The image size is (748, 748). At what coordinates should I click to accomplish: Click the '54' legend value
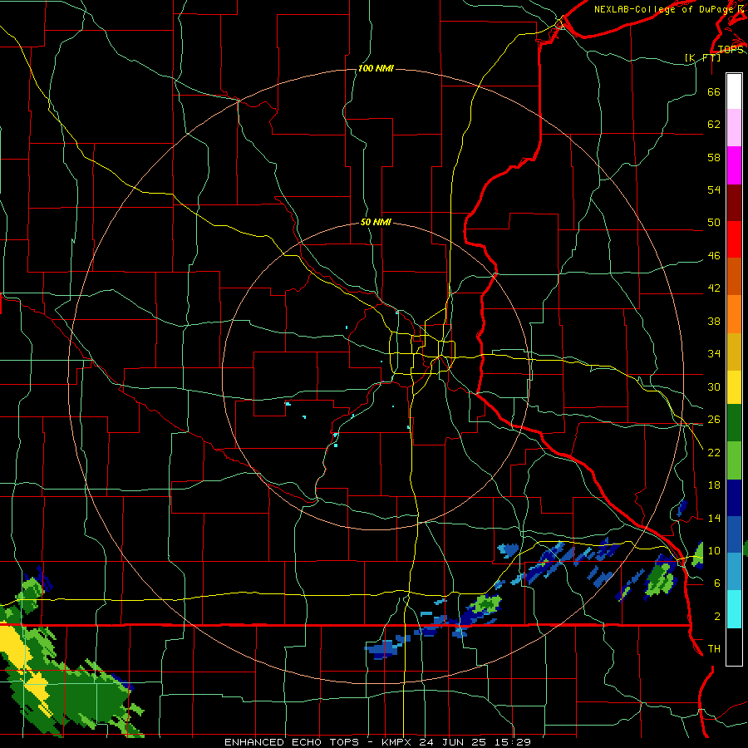[714, 189]
